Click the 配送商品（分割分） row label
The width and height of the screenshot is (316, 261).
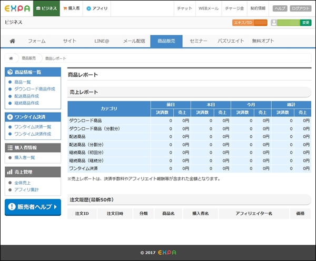(x=86, y=145)
